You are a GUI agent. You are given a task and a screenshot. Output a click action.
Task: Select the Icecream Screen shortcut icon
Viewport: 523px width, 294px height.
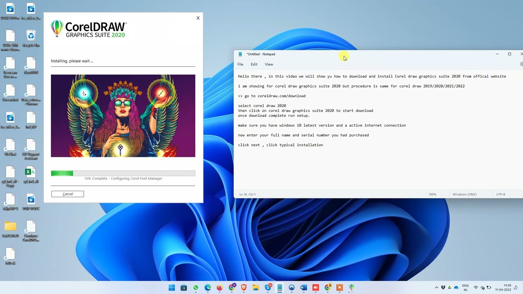[10, 67]
